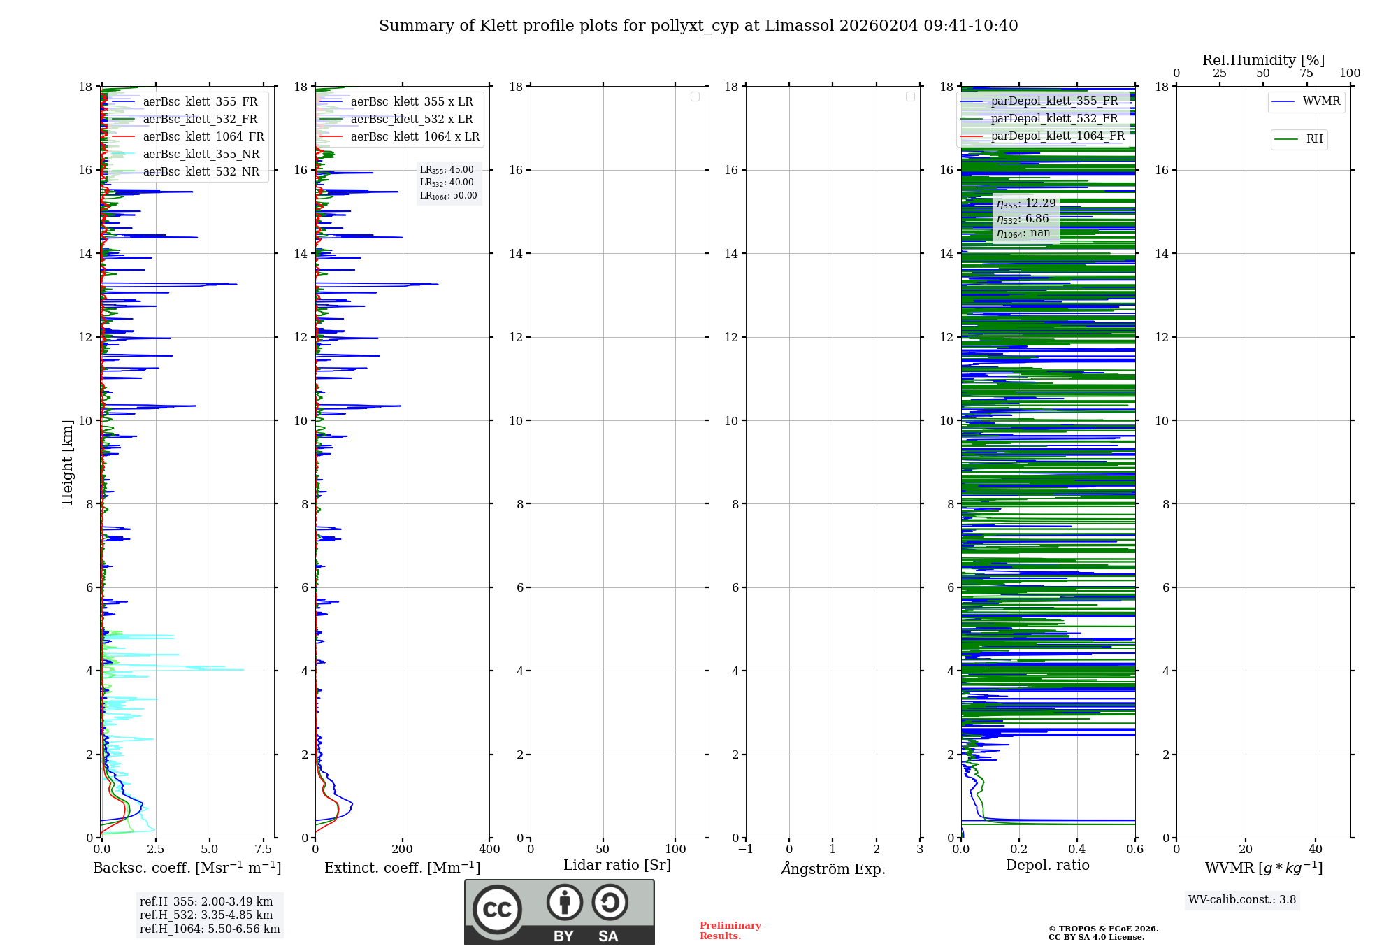Click the Creative Commons CC logo icon
The width and height of the screenshot is (1398, 951).
pyautogui.click(x=497, y=909)
